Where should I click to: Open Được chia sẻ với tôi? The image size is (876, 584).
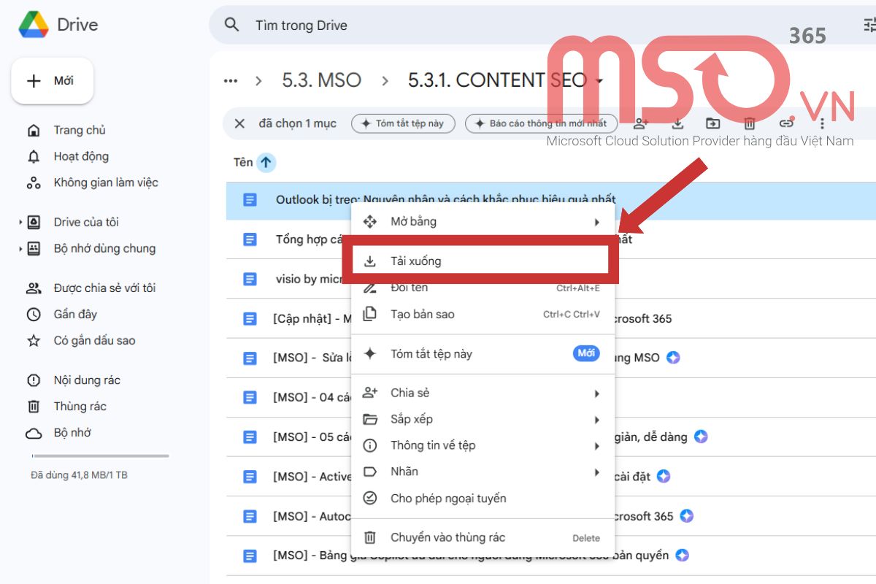coord(104,288)
